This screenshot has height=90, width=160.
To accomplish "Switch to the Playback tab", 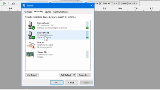I will [x=28, y=12].
